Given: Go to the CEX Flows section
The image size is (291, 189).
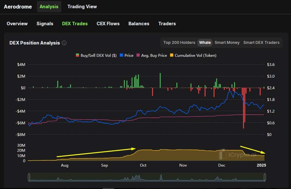Looking at the screenshot, I should click(108, 24).
